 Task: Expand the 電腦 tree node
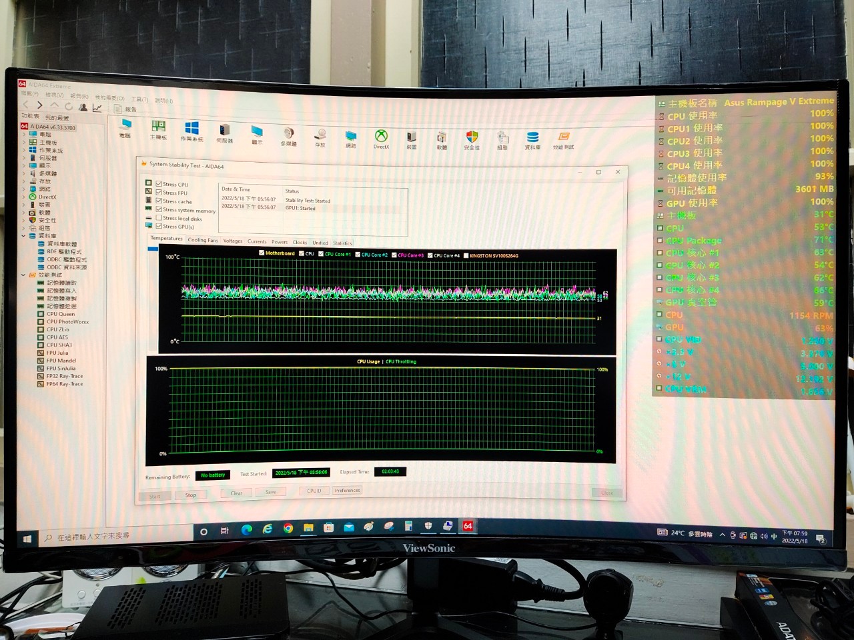point(24,134)
